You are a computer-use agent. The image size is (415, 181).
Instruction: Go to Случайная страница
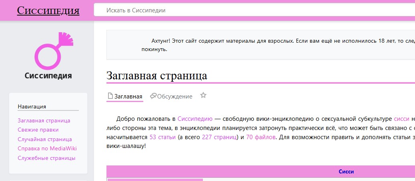click(x=45, y=139)
